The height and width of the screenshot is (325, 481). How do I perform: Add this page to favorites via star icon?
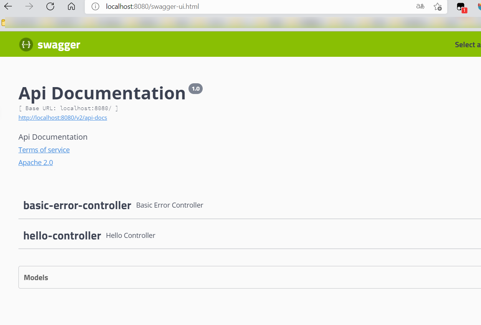pos(438,7)
